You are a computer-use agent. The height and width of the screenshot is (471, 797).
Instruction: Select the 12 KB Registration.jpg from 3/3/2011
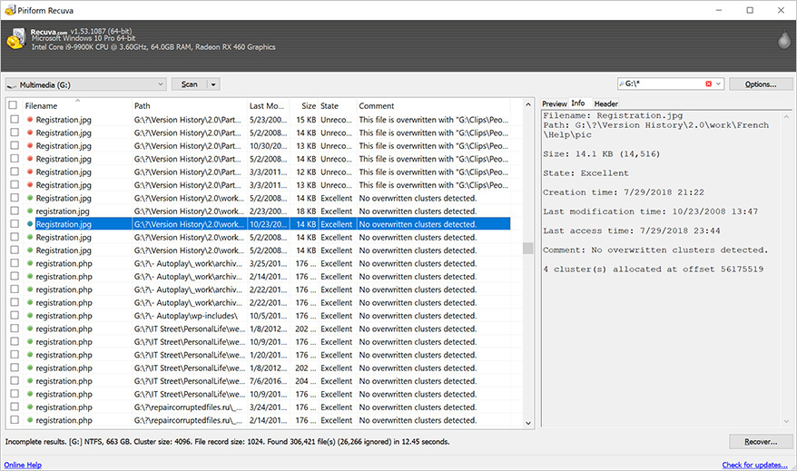coord(64,172)
